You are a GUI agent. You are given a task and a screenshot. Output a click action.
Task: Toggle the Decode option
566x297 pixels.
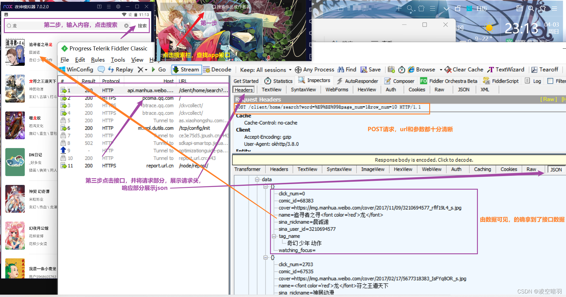pos(218,70)
